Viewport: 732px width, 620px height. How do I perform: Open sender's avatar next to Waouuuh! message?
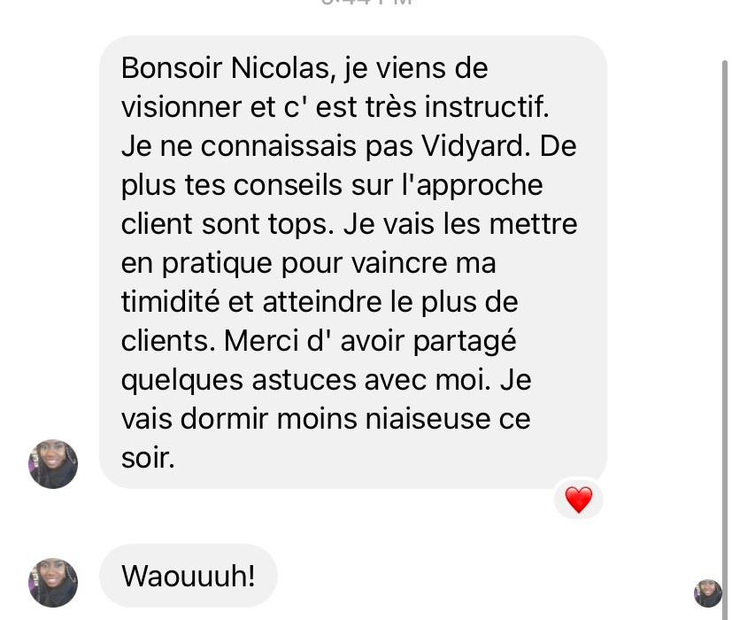pos(53,583)
